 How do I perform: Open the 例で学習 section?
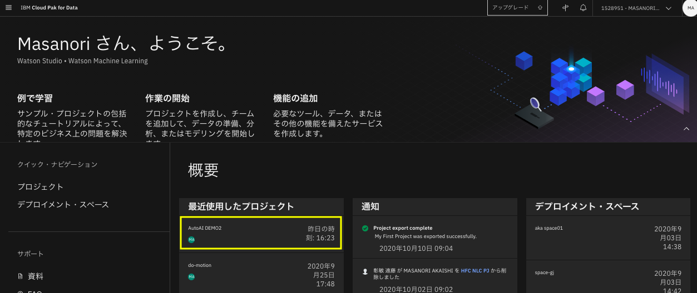coord(35,98)
